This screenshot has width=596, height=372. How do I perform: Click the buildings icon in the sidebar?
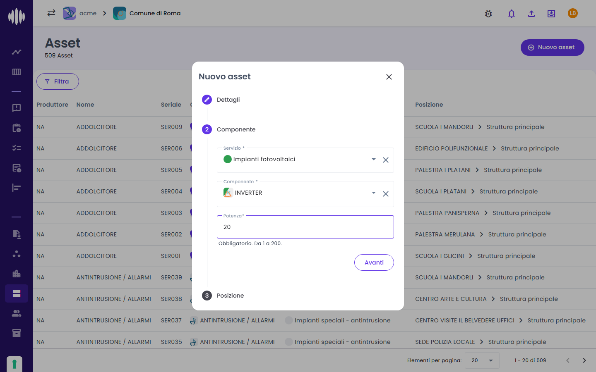pyautogui.click(x=17, y=274)
